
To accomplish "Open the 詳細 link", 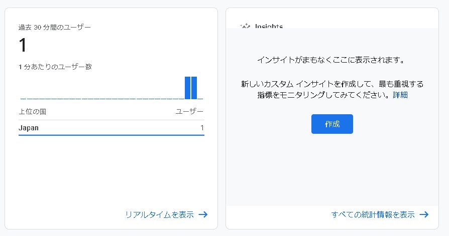I will [x=400, y=95].
